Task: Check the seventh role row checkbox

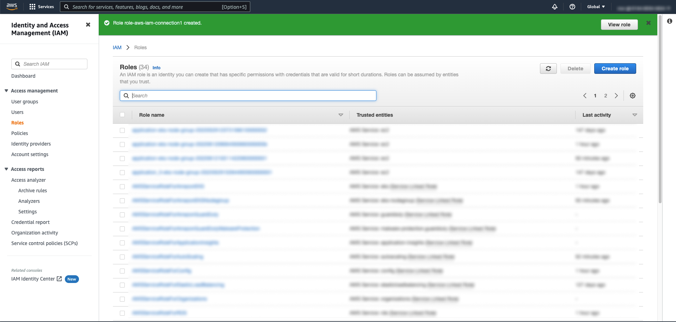Action: [122, 215]
